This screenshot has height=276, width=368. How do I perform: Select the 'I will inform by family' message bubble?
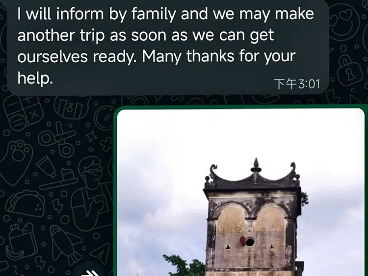(x=168, y=47)
